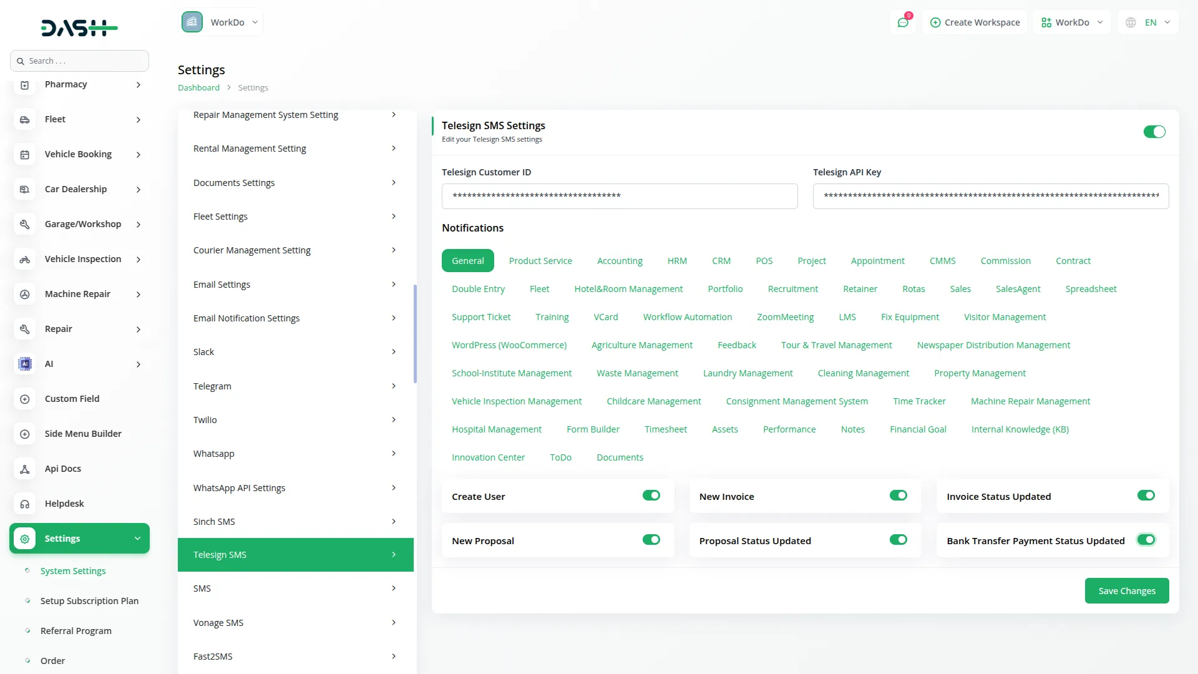
Task: Click the Helpdesk headset icon
Action: pyautogui.click(x=24, y=504)
